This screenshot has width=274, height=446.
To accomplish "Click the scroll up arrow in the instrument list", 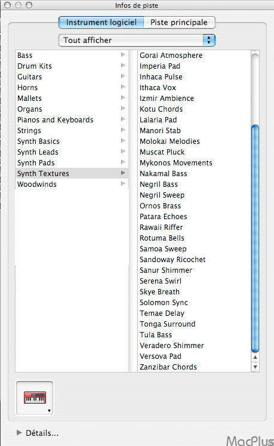I will [255, 357].
